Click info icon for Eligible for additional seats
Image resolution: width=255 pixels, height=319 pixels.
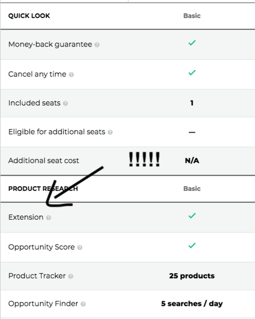pos(110,132)
